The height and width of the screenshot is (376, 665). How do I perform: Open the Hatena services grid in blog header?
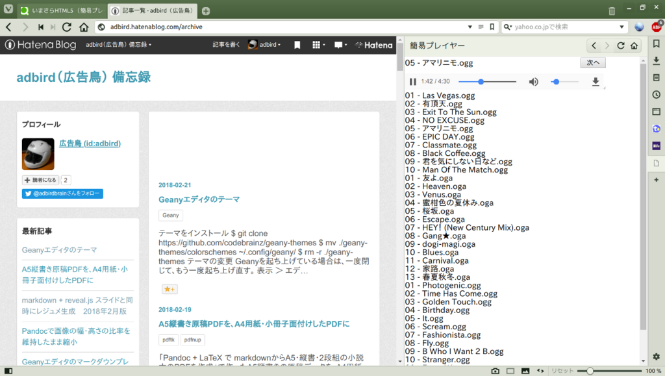[x=316, y=45]
